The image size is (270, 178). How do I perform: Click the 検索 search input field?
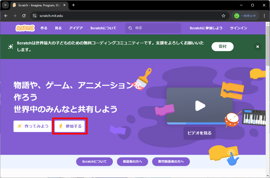(x=153, y=28)
